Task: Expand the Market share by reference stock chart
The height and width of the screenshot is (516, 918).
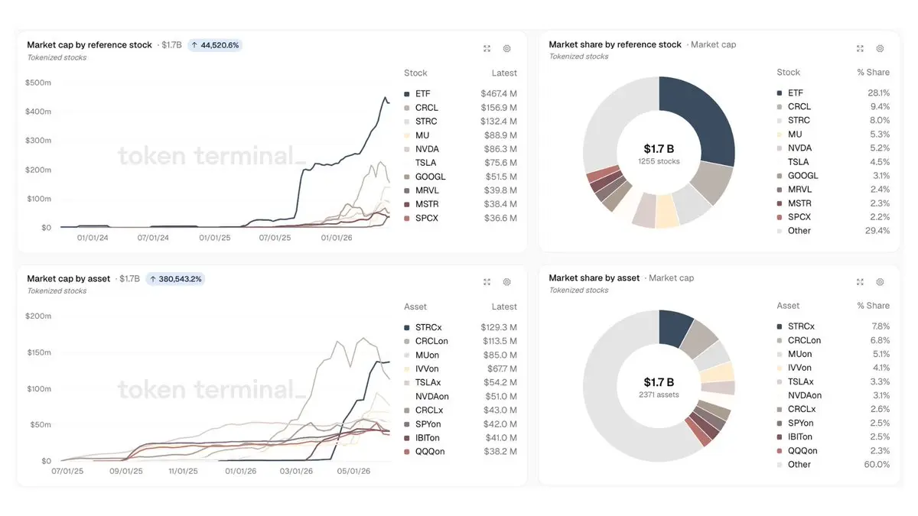Action: 860,48
